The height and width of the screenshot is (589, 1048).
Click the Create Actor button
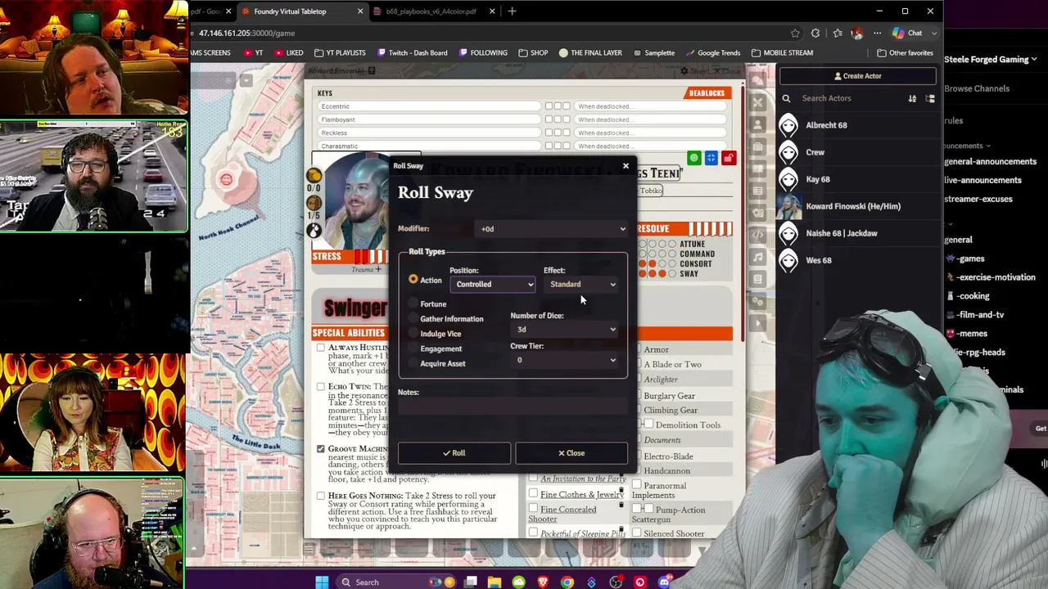(857, 76)
